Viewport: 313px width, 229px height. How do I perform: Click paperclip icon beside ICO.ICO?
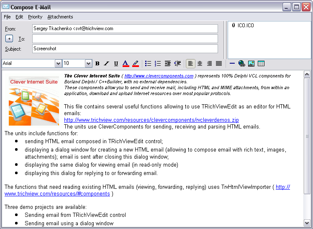(x=233, y=26)
